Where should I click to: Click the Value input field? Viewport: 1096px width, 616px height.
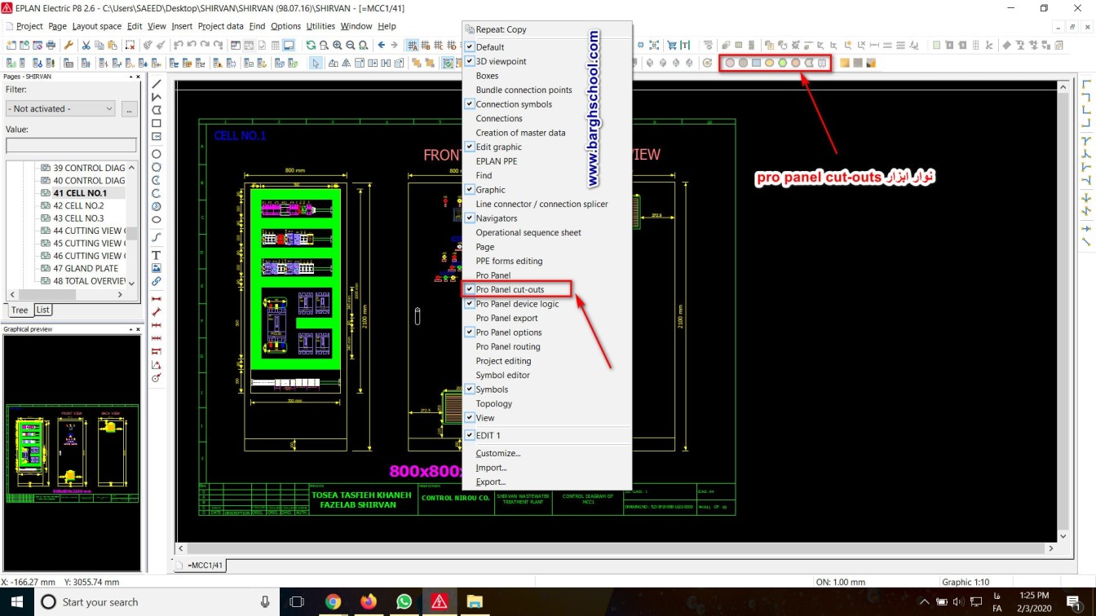point(71,145)
